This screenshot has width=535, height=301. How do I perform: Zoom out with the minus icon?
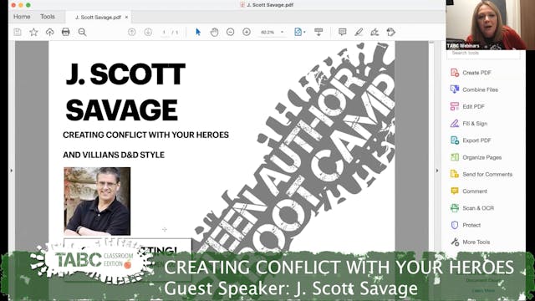(231, 32)
